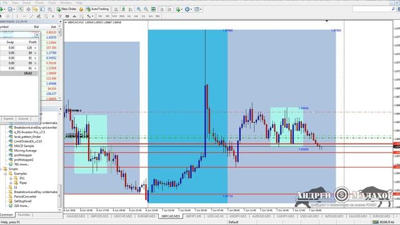Open the periods clock dropdown
The width and height of the screenshot is (400, 225).
tap(188, 9)
